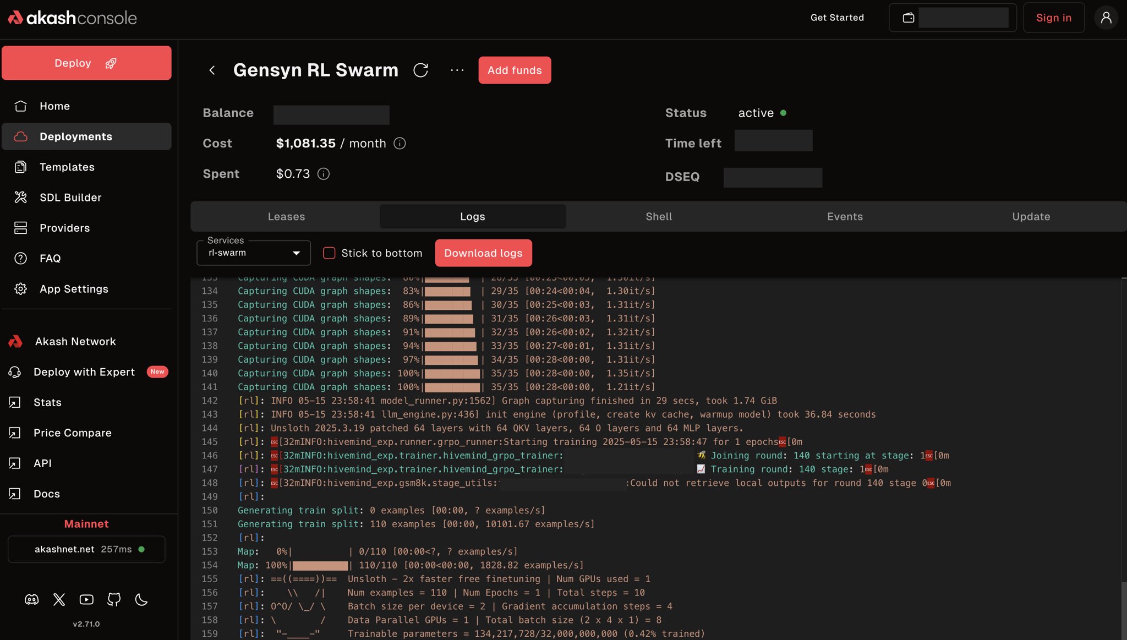The width and height of the screenshot is (1127, 640).
Task: Open the GitHub icon link
Action: [114, 599]
